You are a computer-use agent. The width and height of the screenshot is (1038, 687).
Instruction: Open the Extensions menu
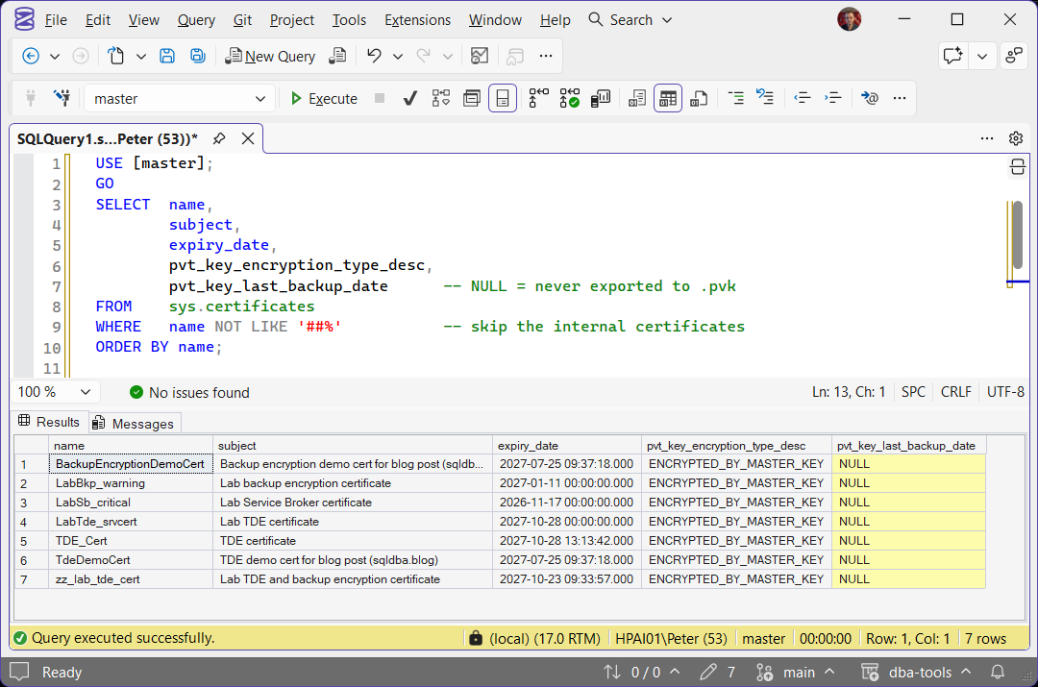tap(417, 20)
